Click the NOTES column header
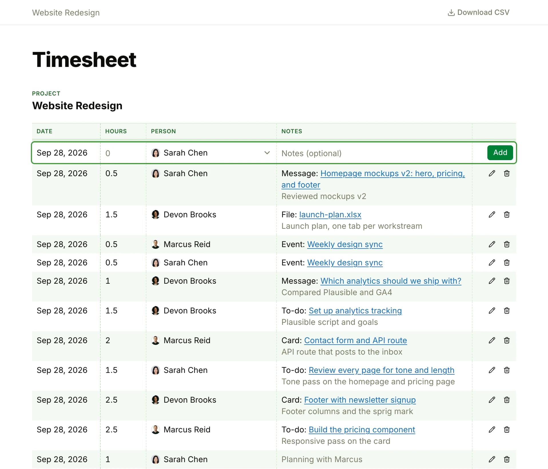Viewport: 548px width, 469px height. [x=292, y=131]
